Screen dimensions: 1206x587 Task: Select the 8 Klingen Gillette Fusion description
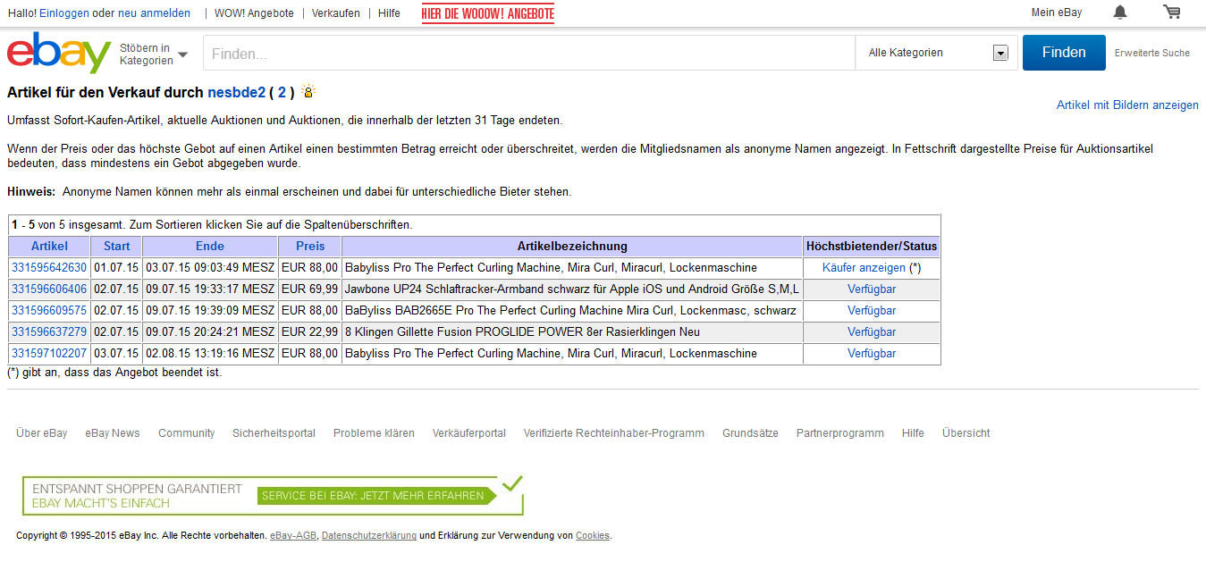tap(522, 332)
